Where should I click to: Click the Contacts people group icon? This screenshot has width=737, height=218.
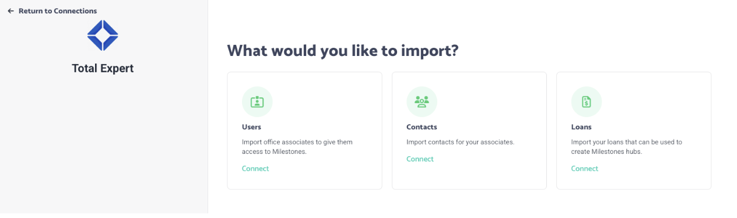tap(422, 102)
